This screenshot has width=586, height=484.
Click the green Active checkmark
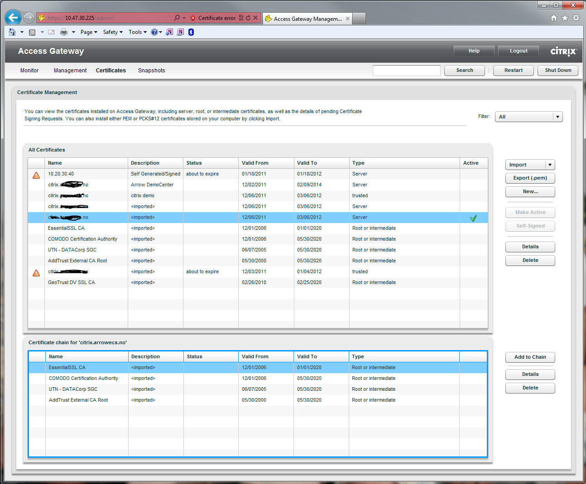[473, 218]
